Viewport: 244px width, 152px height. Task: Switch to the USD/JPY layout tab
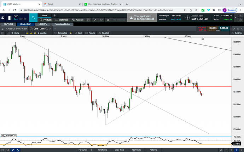click(x=42, y=24)
